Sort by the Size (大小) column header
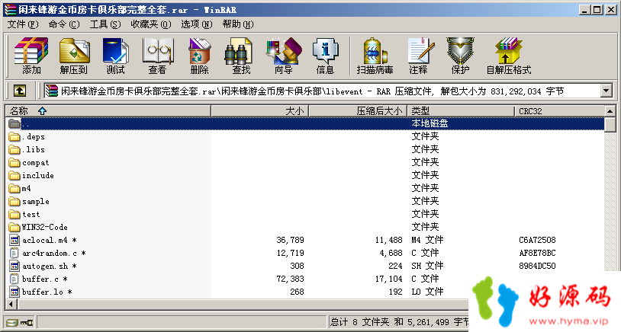Screen dimensions: 621x332 [x=260, y=111]
